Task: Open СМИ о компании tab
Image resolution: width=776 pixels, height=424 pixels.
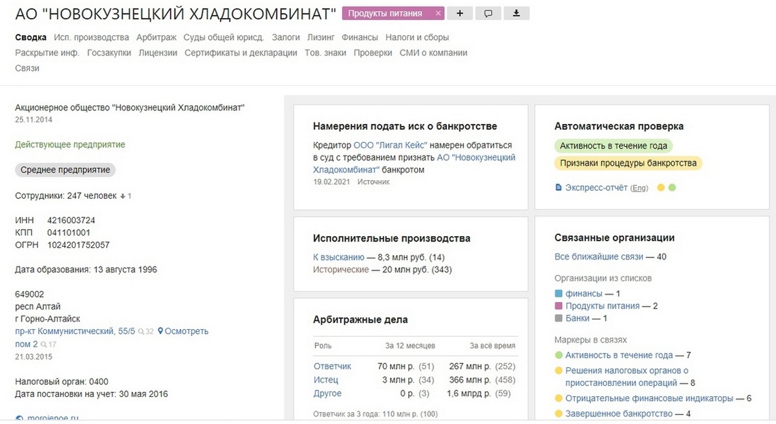Action: coord(433,53)
